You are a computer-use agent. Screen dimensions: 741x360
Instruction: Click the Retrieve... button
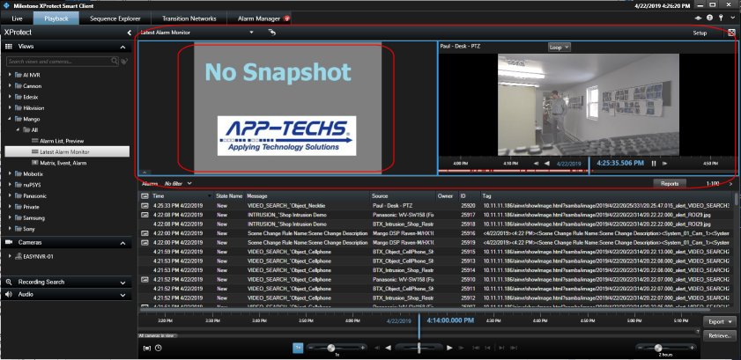coord(720,336)
